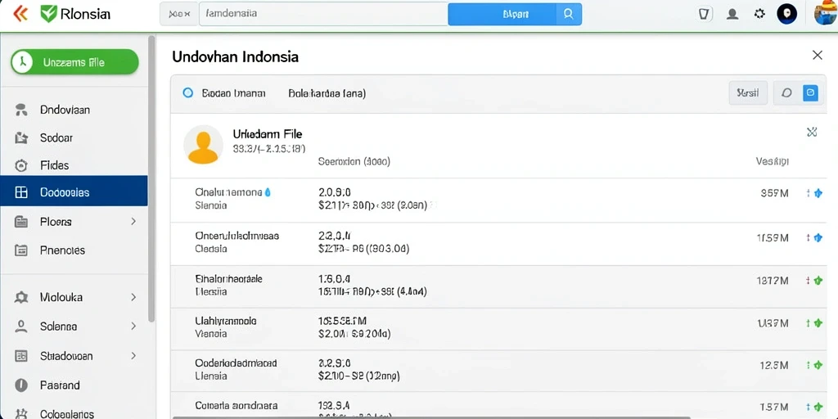
Task: Click the orange user avatar thumbnail
Action: 203,144
